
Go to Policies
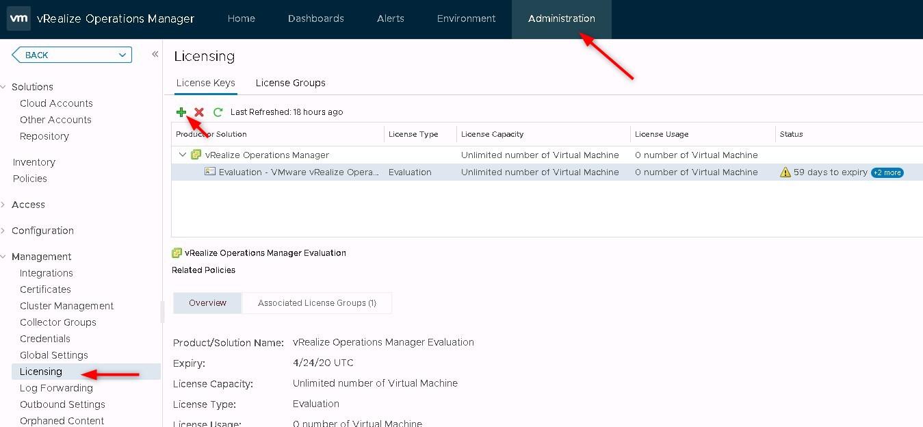[x=30, y=179]
